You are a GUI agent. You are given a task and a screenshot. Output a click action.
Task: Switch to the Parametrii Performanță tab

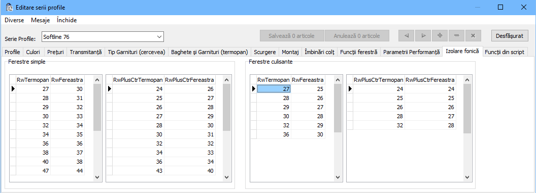(411, 52)
